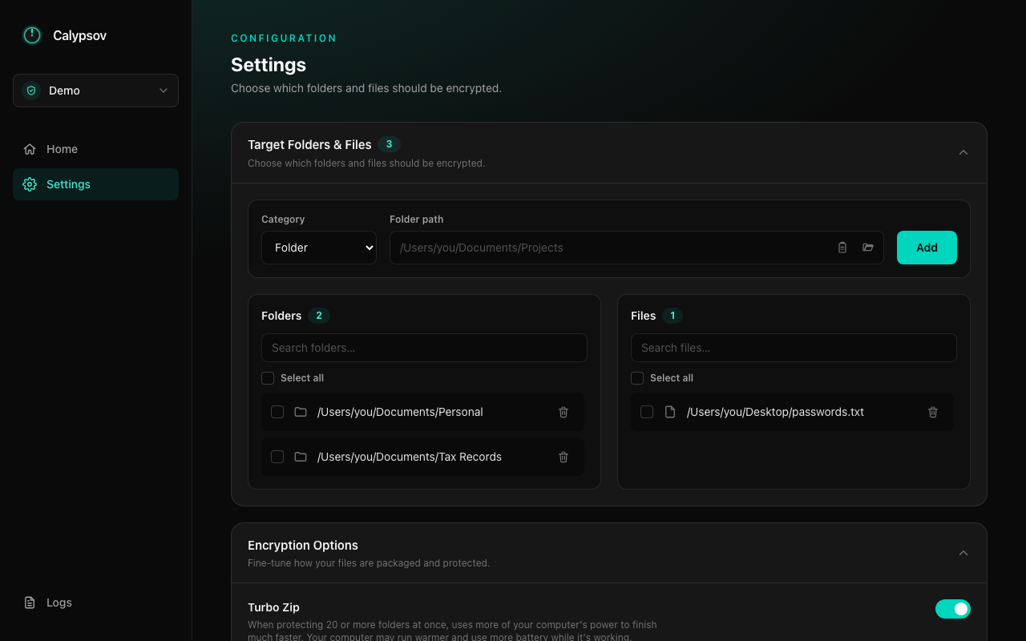Viewport: 1026px width, 641px height.
Task: Click the folder icon beside Tax Records
Action: pyautogui.click(x=301, y=457)
